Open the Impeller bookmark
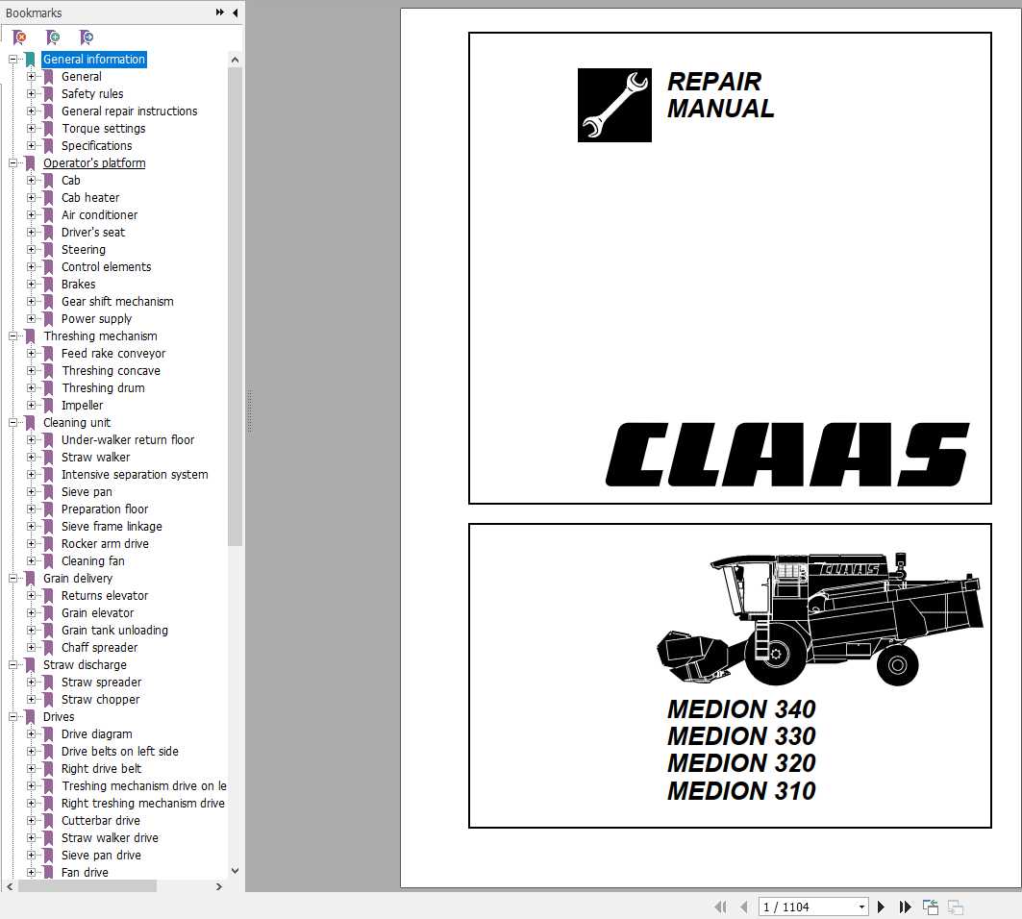1022x919 pixels. tap(82, 406)
